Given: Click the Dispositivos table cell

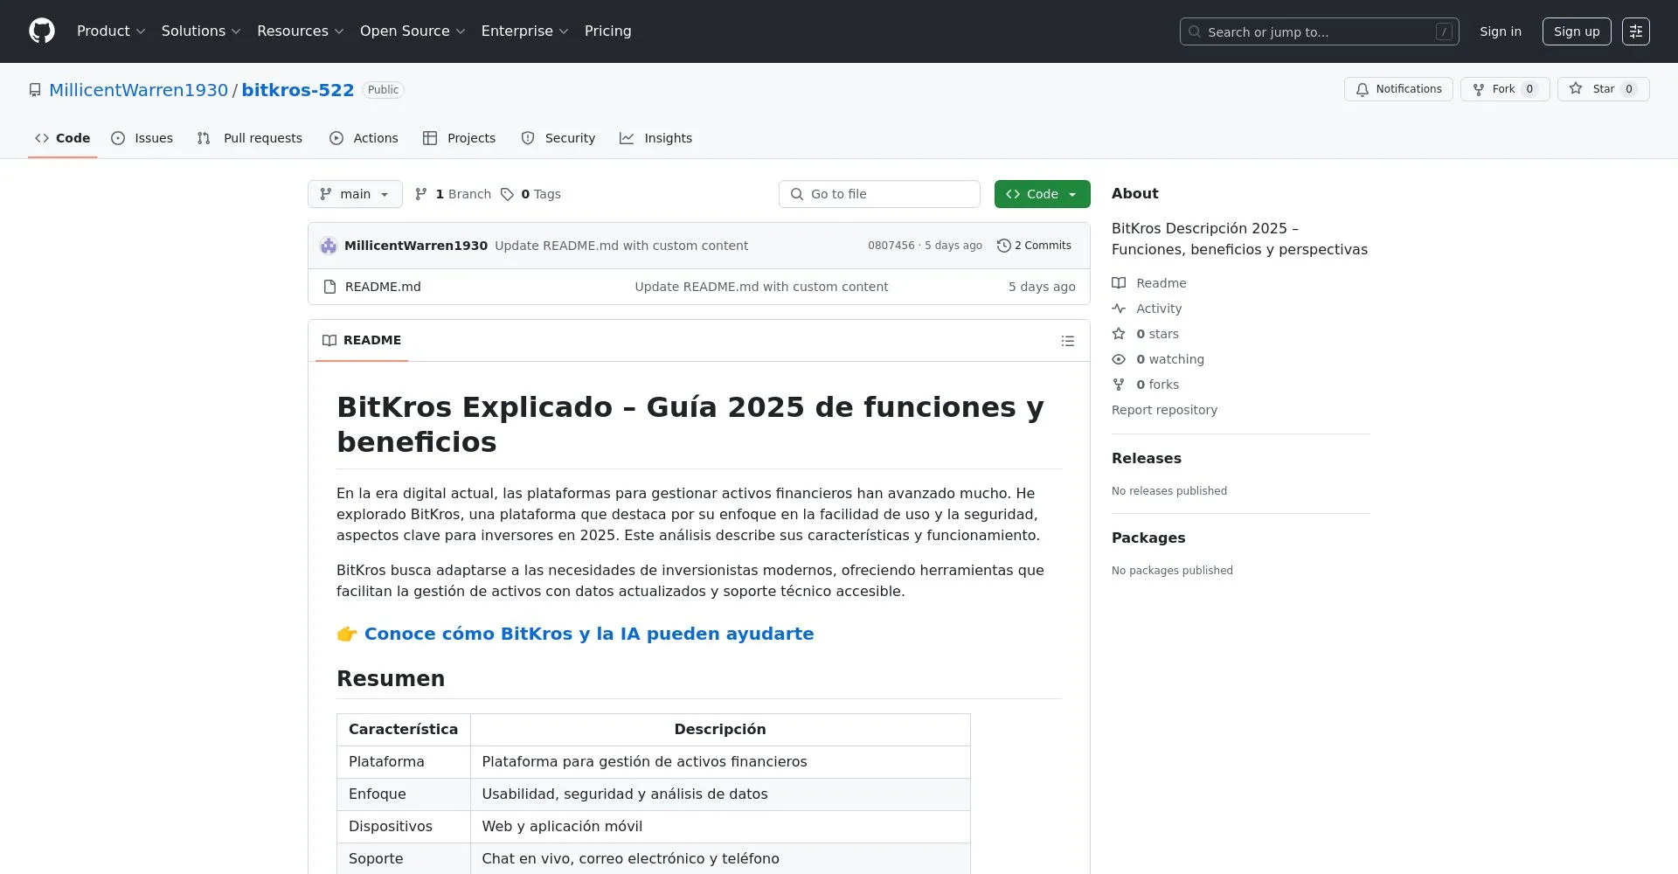Looking at the screenshot, I should 404,827.
